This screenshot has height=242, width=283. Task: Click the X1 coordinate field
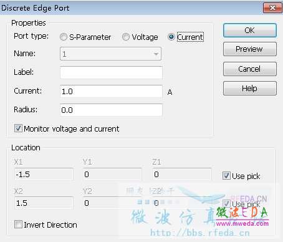pos(44,174)
